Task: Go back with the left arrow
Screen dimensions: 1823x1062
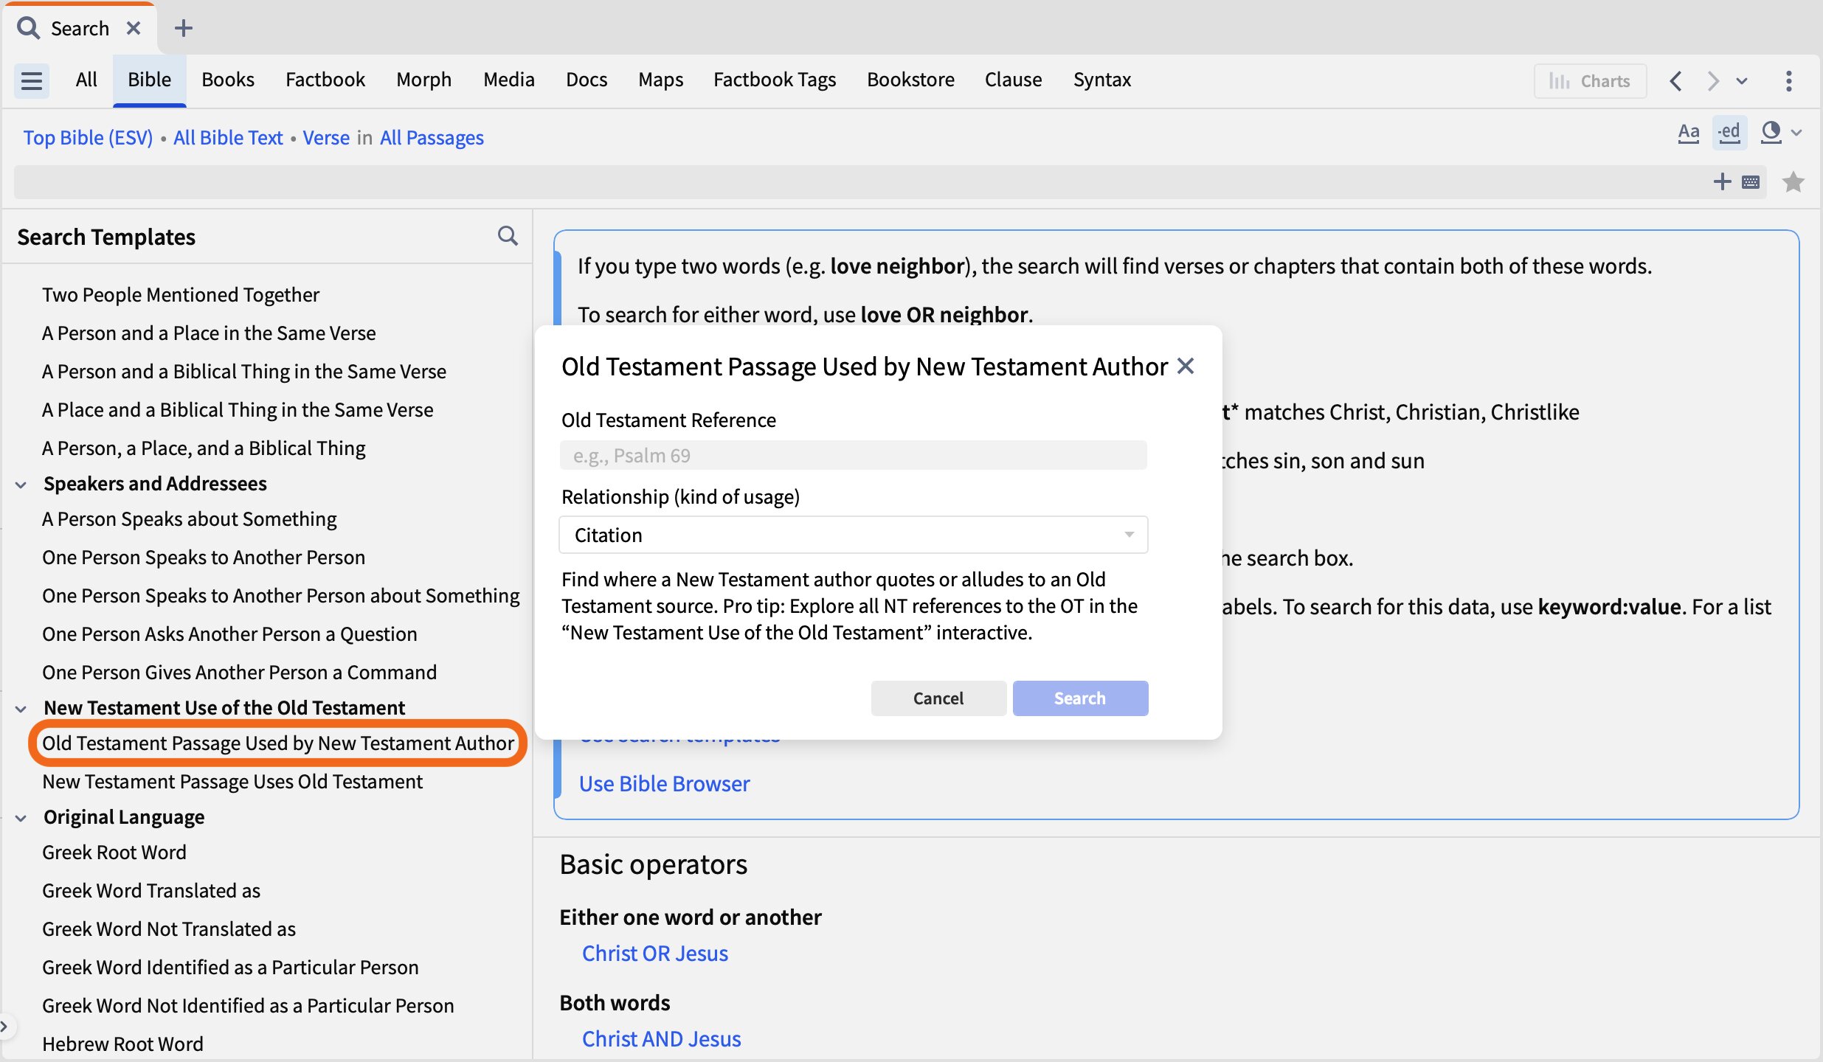Action: (1675, 80)
